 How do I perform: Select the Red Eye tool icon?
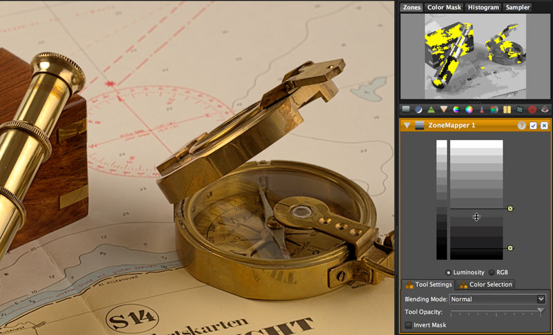point(545,110)
